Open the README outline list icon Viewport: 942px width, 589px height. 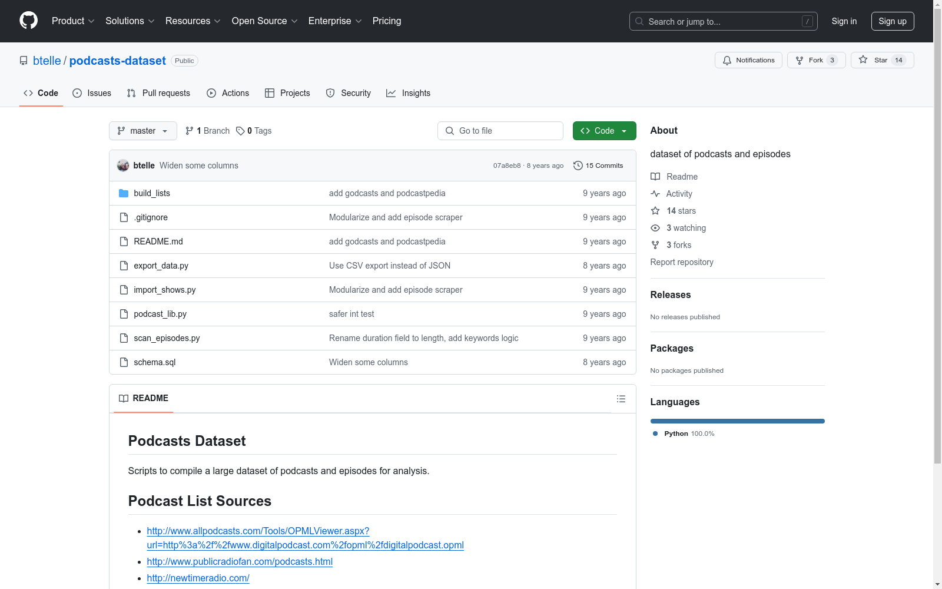tap(621, 399)
